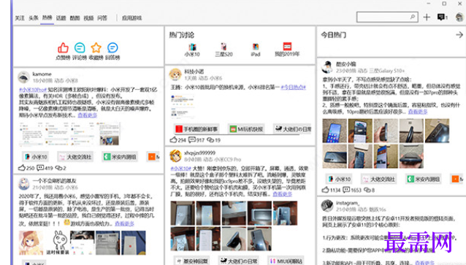Open the user profile avatar at top right
This screenshot has height=265, width=466.
tap(459, 17)
